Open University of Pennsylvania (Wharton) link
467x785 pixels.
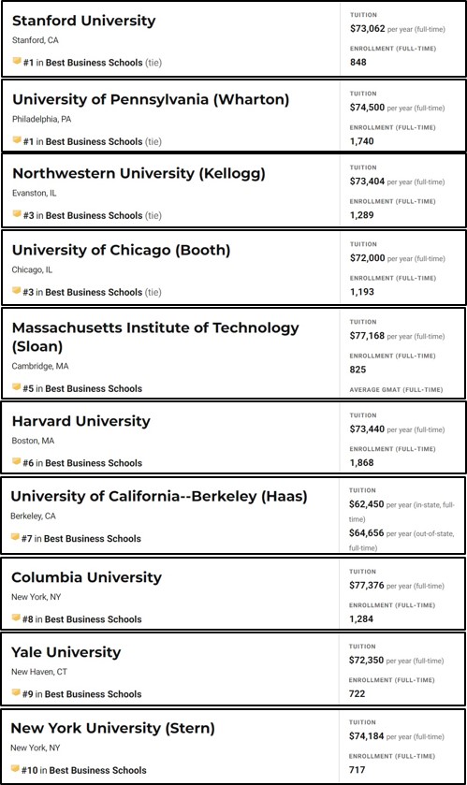point(151,99)
